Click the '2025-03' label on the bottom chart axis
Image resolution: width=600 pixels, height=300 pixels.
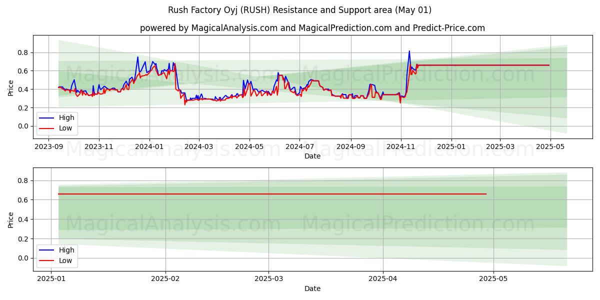point(268,279)
